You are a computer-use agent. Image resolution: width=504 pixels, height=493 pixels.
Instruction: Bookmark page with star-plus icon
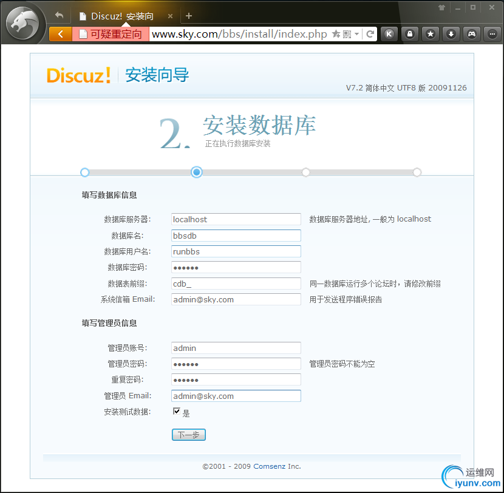point(336,34)
